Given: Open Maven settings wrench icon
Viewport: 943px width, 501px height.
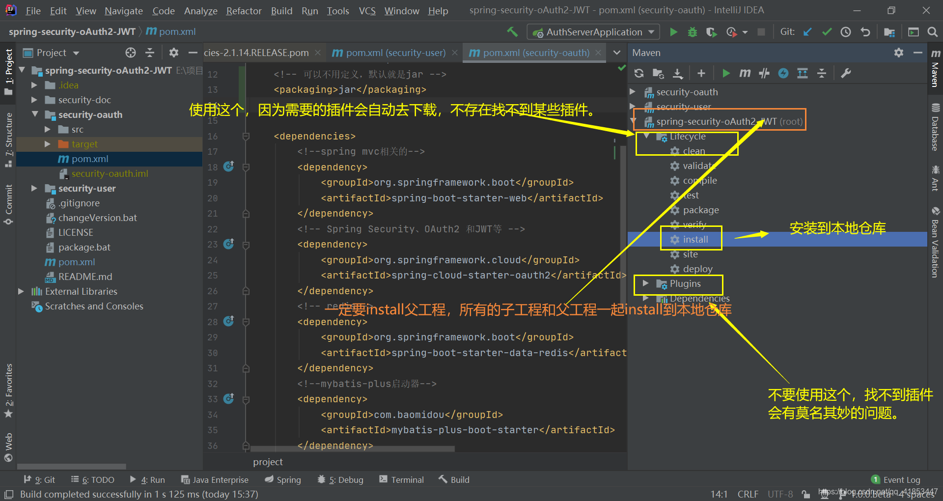Looking at the screenshot, I should coord(846,73).
